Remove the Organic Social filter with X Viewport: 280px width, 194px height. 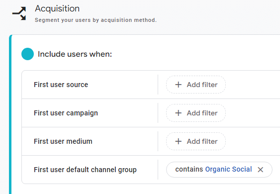coord(261,170)
